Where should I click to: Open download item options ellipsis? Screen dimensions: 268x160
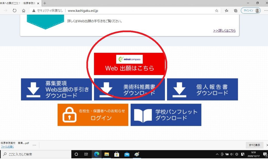coord(34,145)
